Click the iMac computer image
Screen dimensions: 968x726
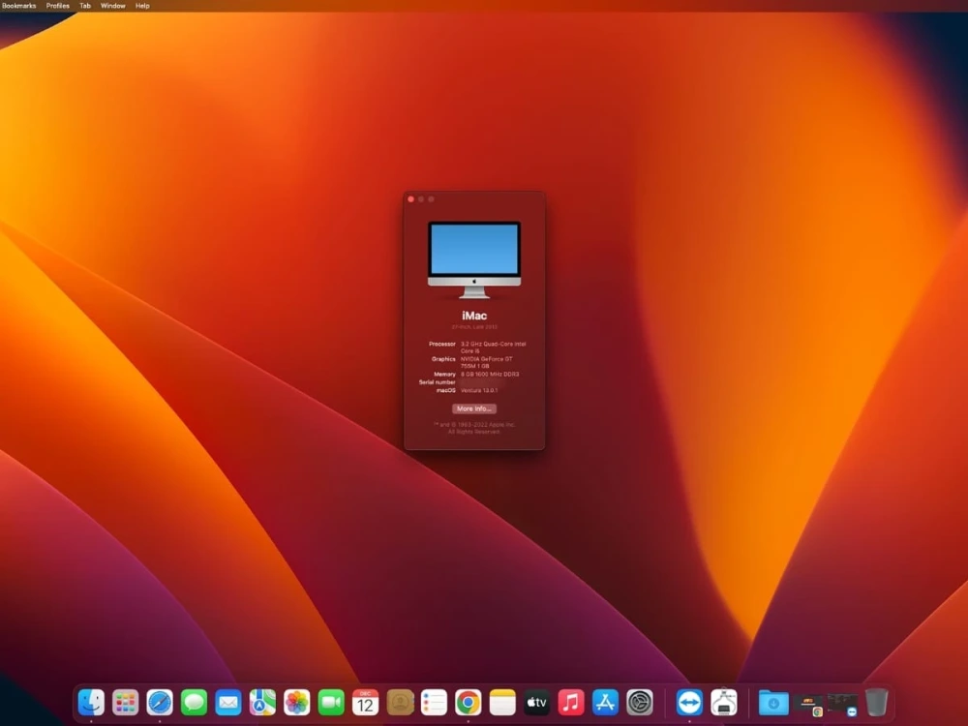point(474,259)
